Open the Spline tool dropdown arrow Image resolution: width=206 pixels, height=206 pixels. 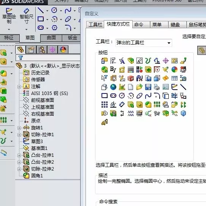click(74, 11)
